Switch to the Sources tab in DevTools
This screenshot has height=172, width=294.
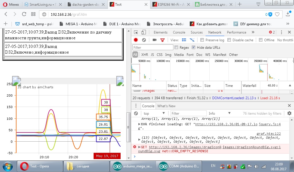point(196,32)
